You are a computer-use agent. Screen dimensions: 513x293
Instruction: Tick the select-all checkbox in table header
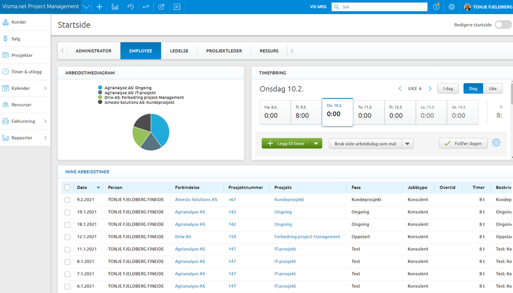pos(67,187)
